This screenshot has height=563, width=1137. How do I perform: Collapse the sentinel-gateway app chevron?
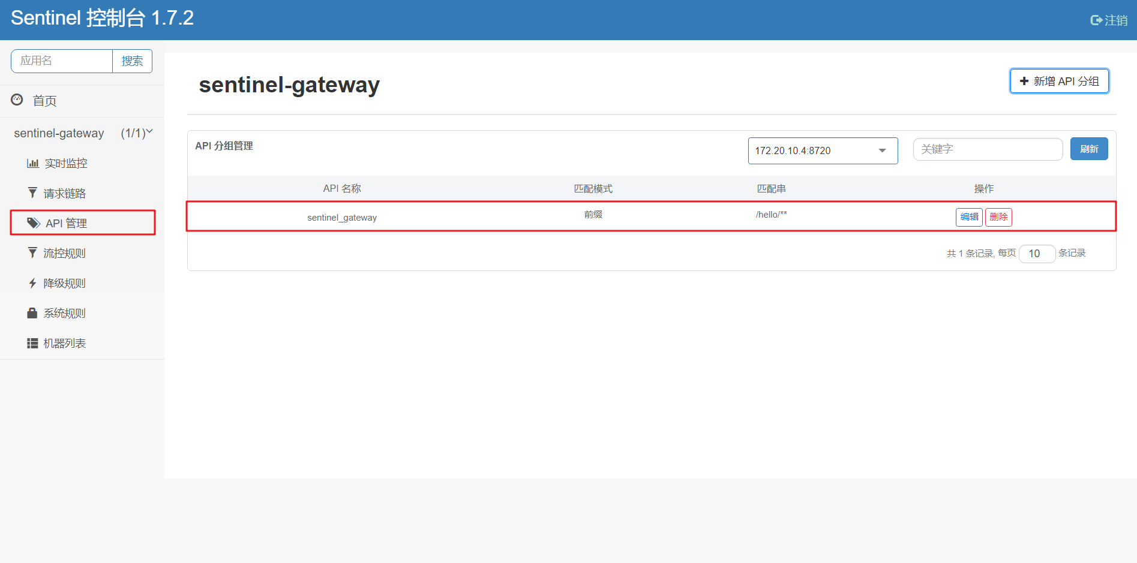tap(149, 131)
